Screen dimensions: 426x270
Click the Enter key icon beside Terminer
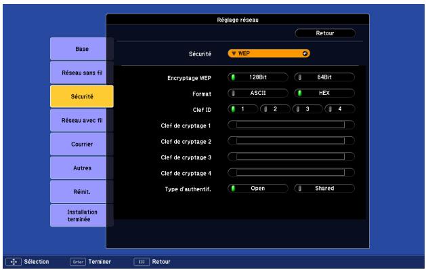(x=78, y=262)
